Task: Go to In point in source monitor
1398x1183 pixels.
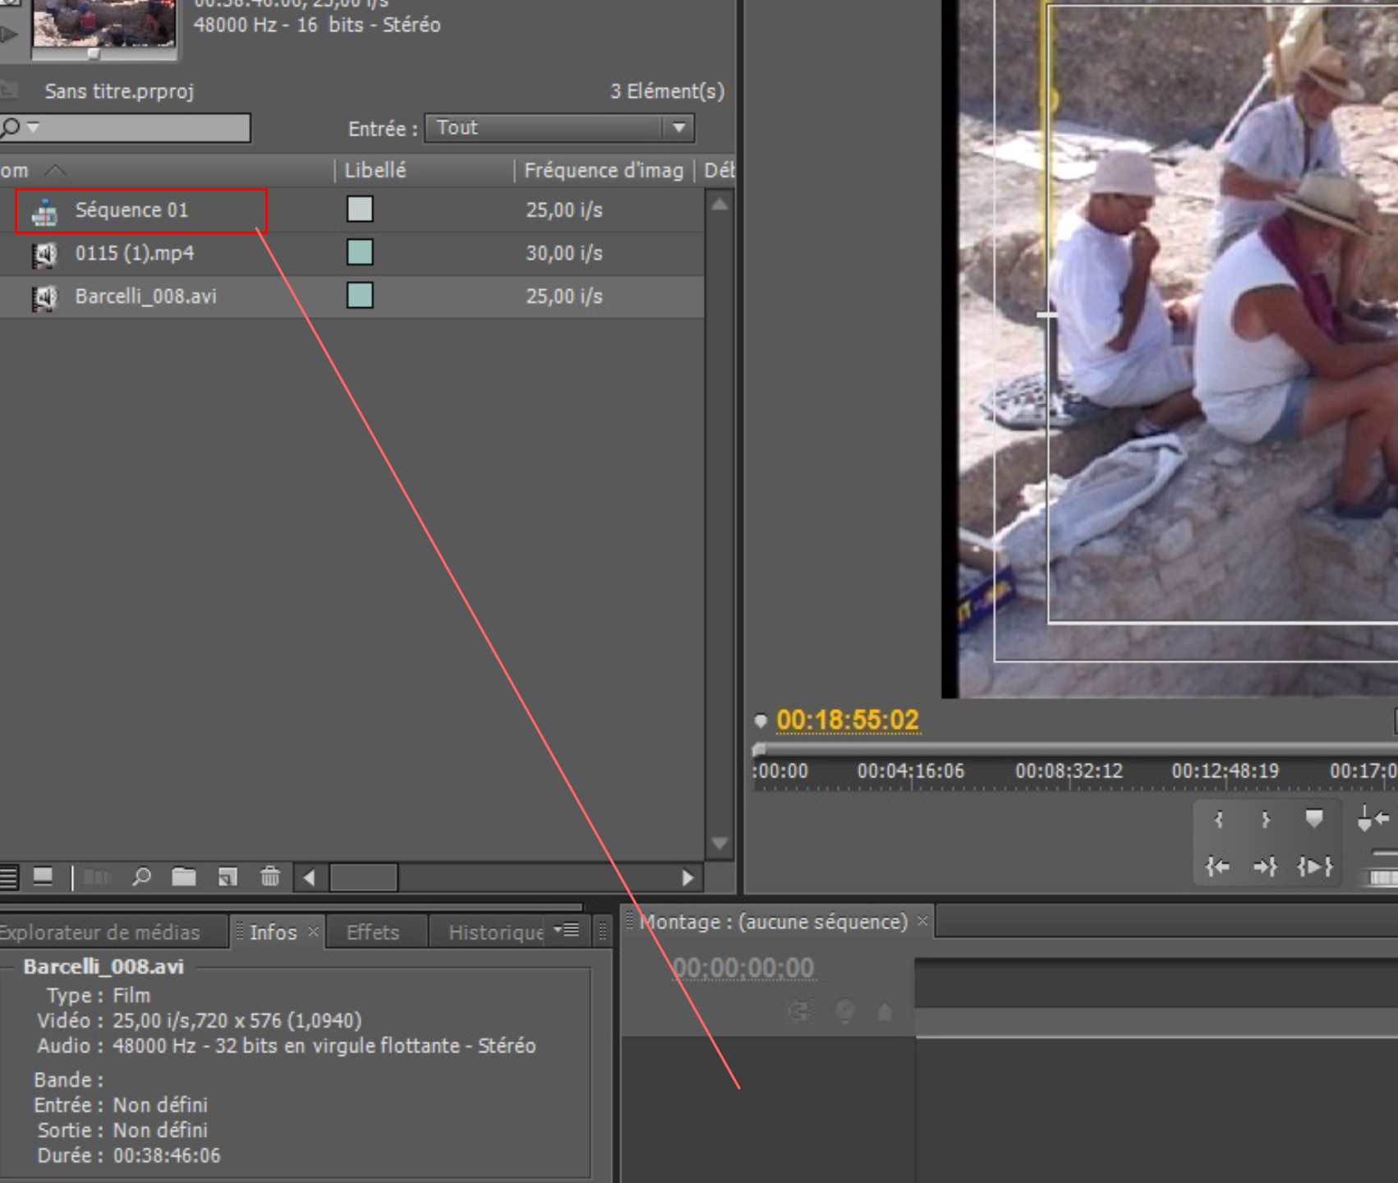Action: tap(1218, 867)
